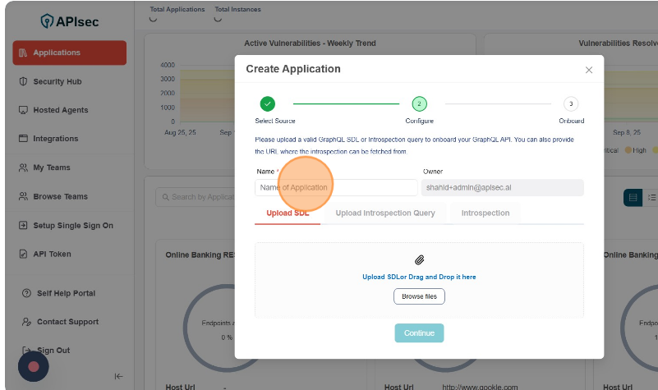The width and height of the screenshot is (658, 390).
Task: Click the Name of Application field
Action: click(336, 188)
